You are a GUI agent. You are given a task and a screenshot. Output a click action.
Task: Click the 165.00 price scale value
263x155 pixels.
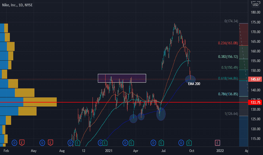[256, 41]
